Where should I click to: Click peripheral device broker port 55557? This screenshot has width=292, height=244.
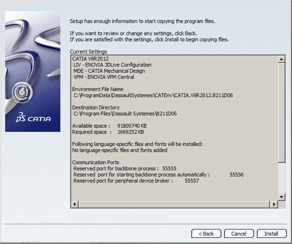coord(136,181)
